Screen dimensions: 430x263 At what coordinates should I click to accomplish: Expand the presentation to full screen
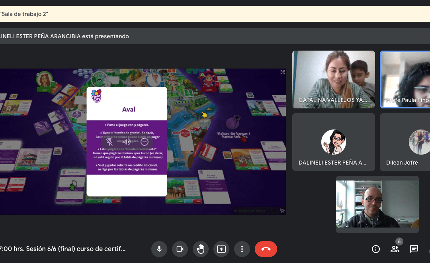coord(282,72)
